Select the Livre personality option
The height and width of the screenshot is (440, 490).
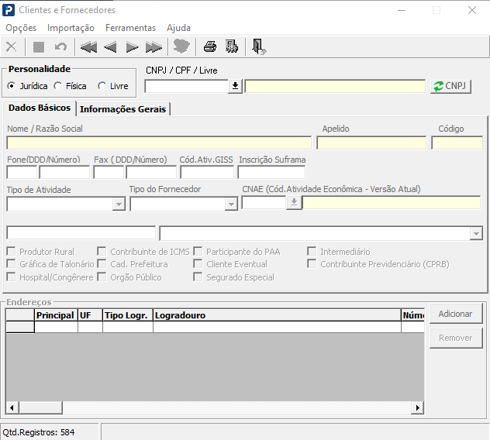tap(102, 86)
